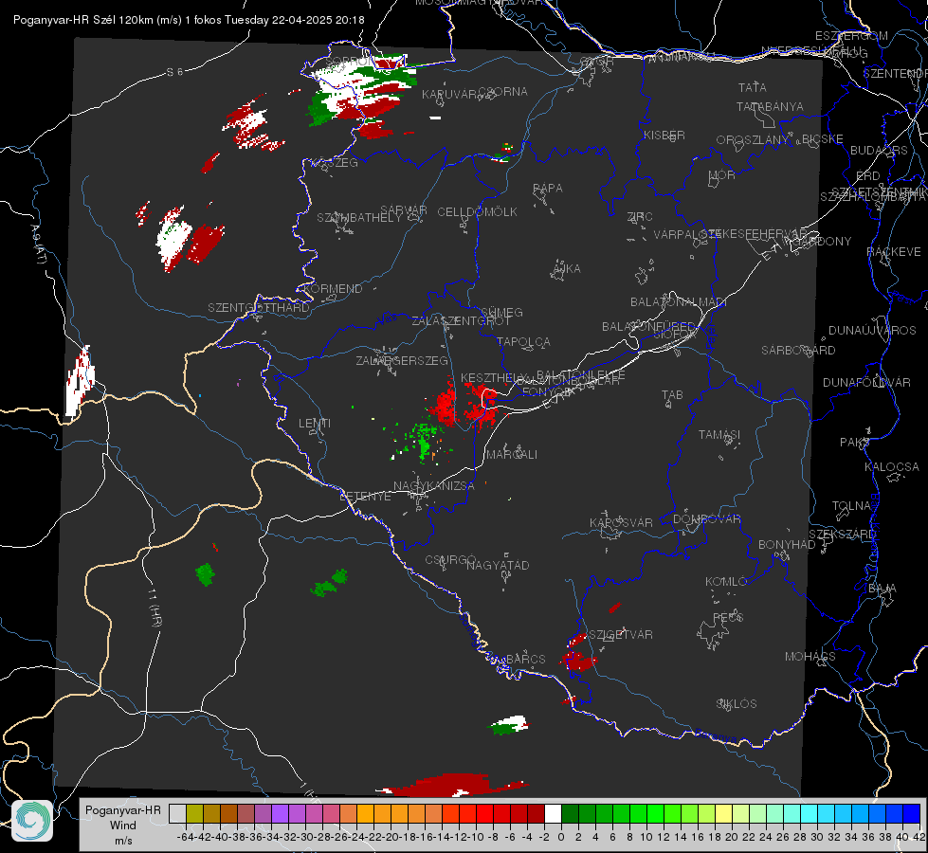928x853 pixels.
Task: Click the SZEKSZÁRD city label
Action: coord(842,535)
